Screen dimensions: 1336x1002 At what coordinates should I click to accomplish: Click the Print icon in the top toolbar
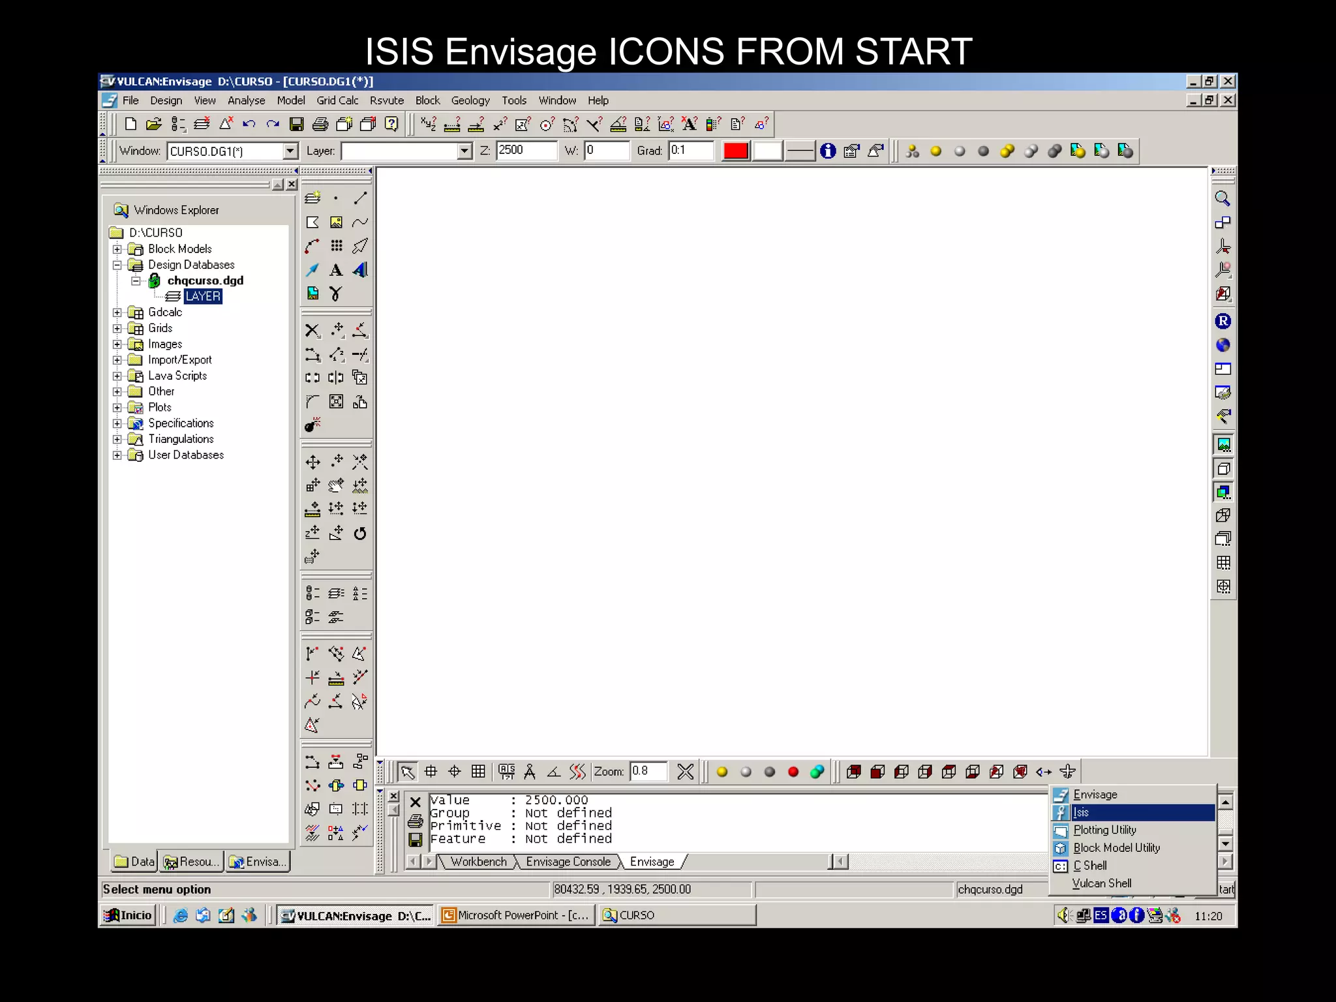[320, 124]
